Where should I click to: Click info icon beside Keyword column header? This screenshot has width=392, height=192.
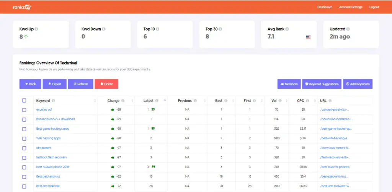(x=53, y=101)
